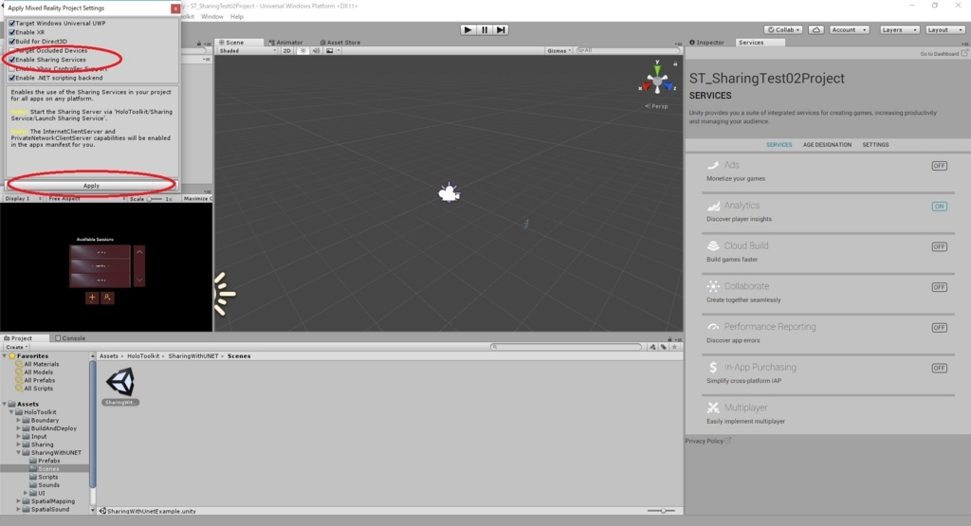
Task: Select the camera object in the Scene view
Action: pyautogui.click(x=449, y=193)
